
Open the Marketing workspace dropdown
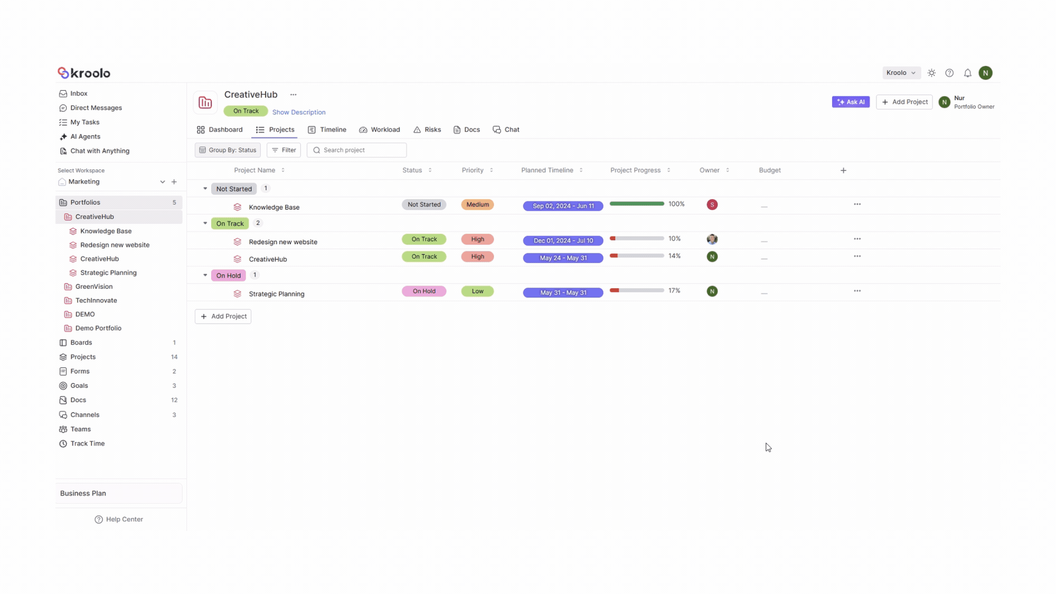pos(162,182)
